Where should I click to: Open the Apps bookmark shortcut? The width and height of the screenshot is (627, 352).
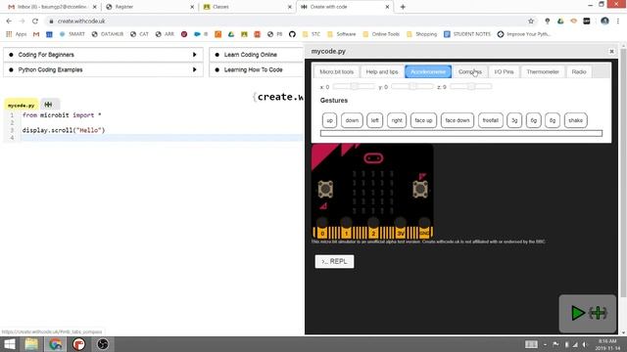(x=17, y=34)
